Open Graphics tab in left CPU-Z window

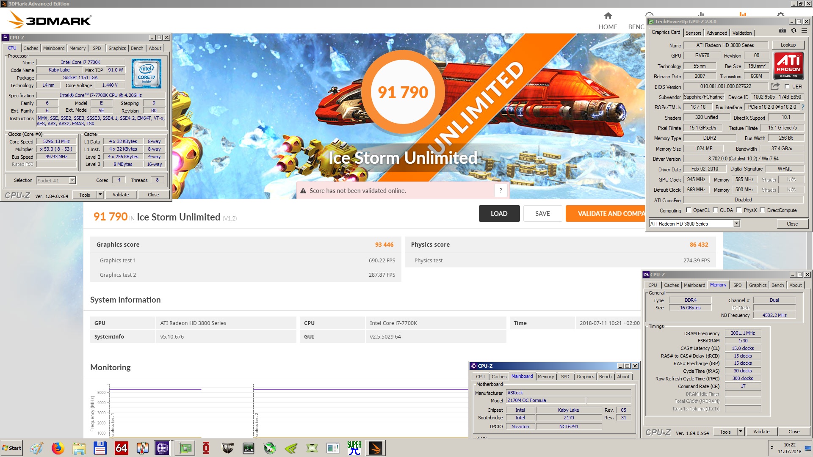pos(117,48)
